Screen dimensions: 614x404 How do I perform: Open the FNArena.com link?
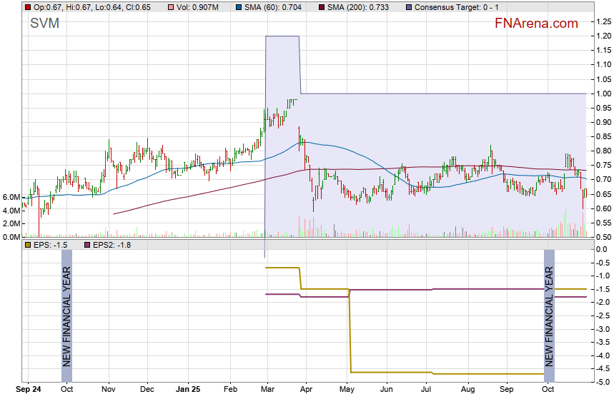[536, 24]
